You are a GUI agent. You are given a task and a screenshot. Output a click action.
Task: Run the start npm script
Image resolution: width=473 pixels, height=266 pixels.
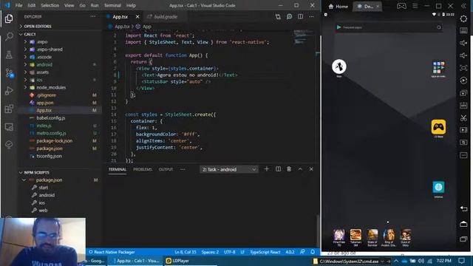(43, 188)
